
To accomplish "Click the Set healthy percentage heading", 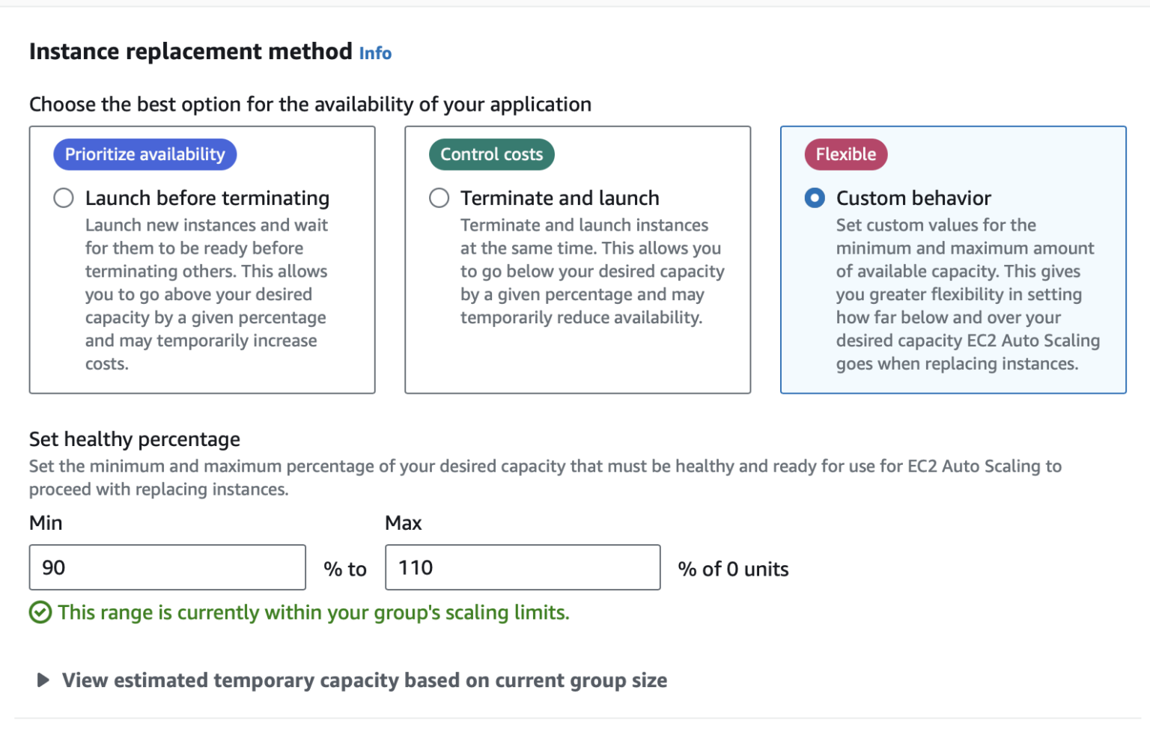I will pyautogui.click(x=134, y=439).
